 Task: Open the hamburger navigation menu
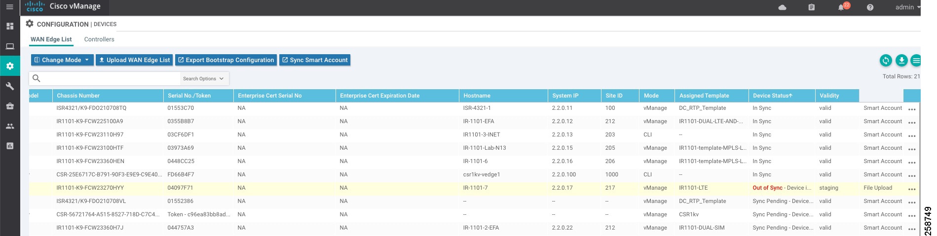(x=9, y=7)
